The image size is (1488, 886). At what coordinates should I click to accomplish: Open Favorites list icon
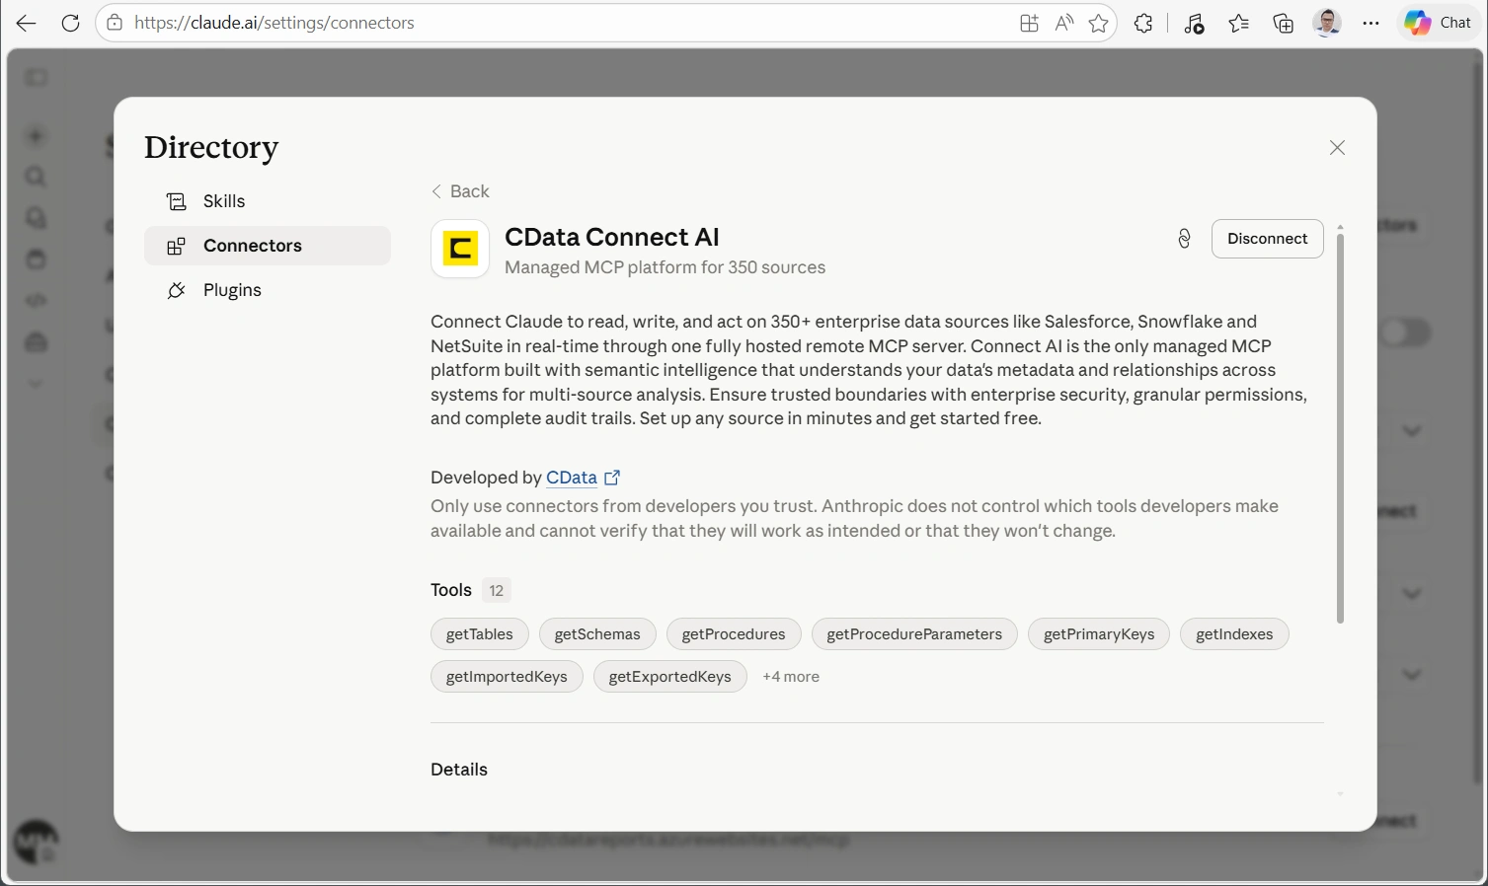pyautogui.click(x=1238, y=24)
